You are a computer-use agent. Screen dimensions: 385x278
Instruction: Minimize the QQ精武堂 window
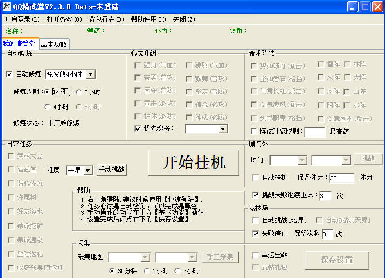(353, 6)
